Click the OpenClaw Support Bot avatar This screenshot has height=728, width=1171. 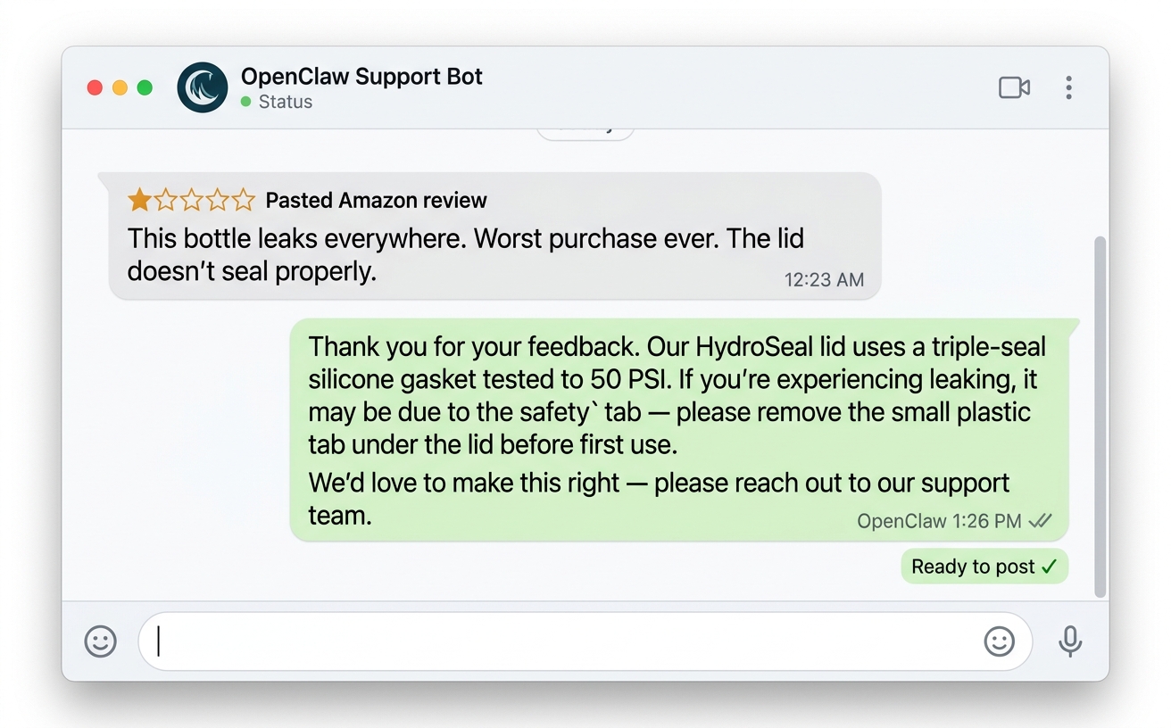click(202, 87)
